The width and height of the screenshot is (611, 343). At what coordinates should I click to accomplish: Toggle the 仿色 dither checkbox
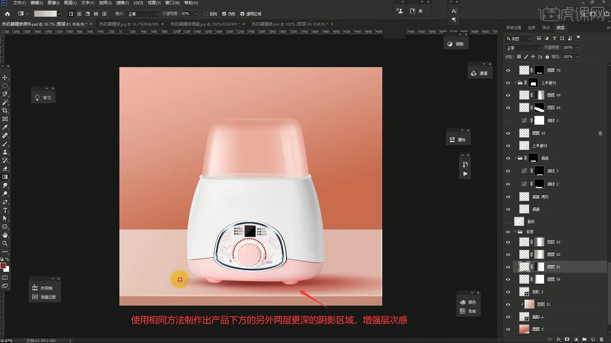click(x=224, y=14)
